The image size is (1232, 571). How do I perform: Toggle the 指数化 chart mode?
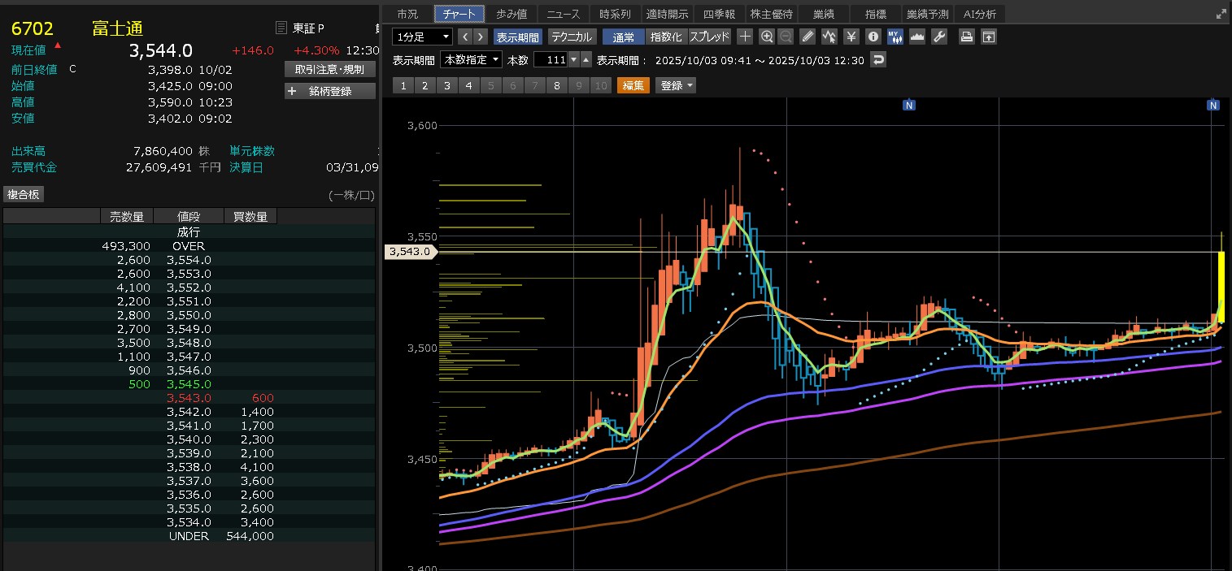click(x=667, y=37)
